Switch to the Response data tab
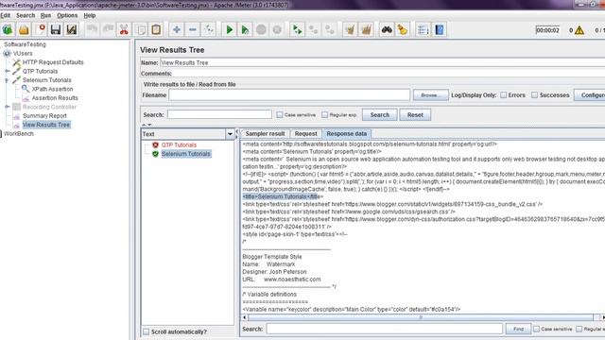605x340 pixels. coord(347,134)
